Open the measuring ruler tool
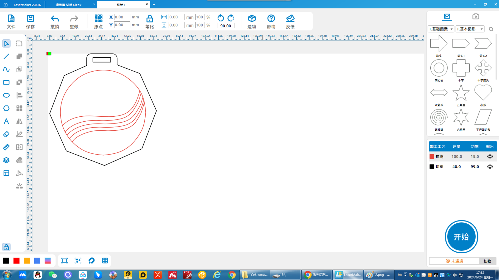Viewport: 499px width, 280px height. pos(6,147)
